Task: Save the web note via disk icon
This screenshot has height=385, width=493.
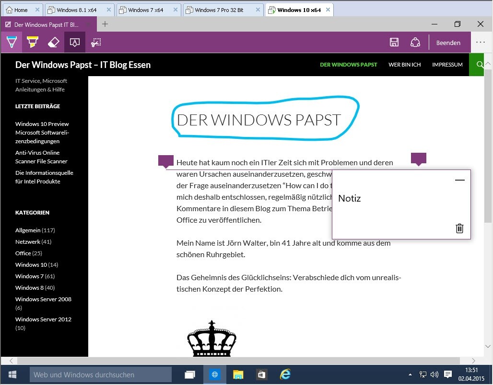Action: click(394, 43)
